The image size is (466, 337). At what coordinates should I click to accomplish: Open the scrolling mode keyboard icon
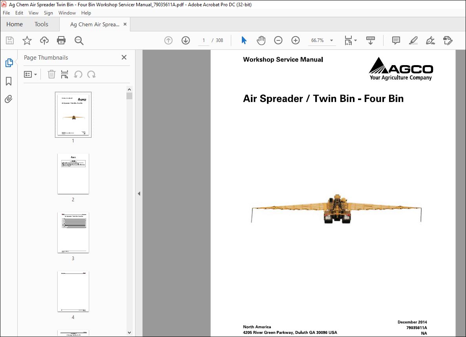370,40
